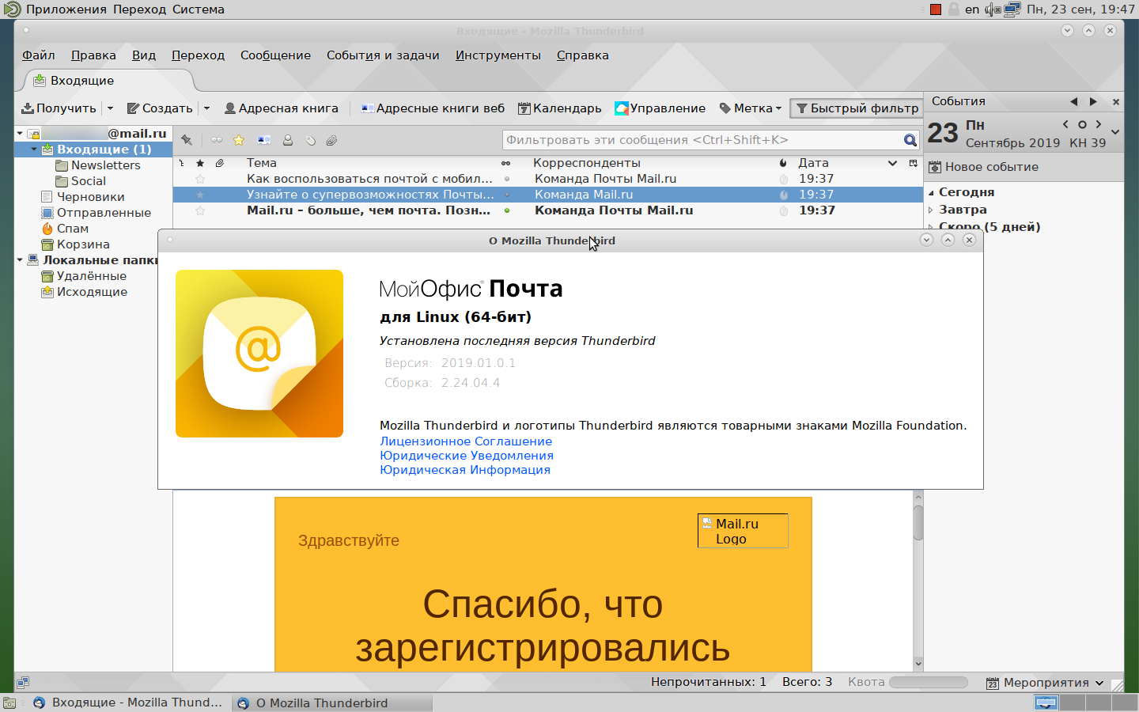Open the Правка menu

(93, 55)
